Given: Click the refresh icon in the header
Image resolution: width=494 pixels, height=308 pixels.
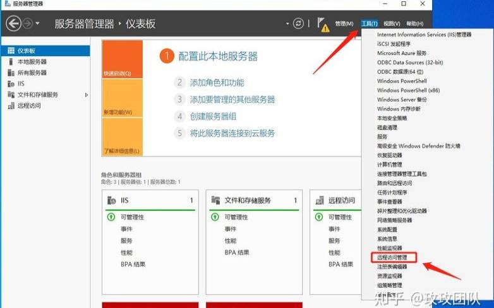Looking at the screenshot, I should click(298, 23).
